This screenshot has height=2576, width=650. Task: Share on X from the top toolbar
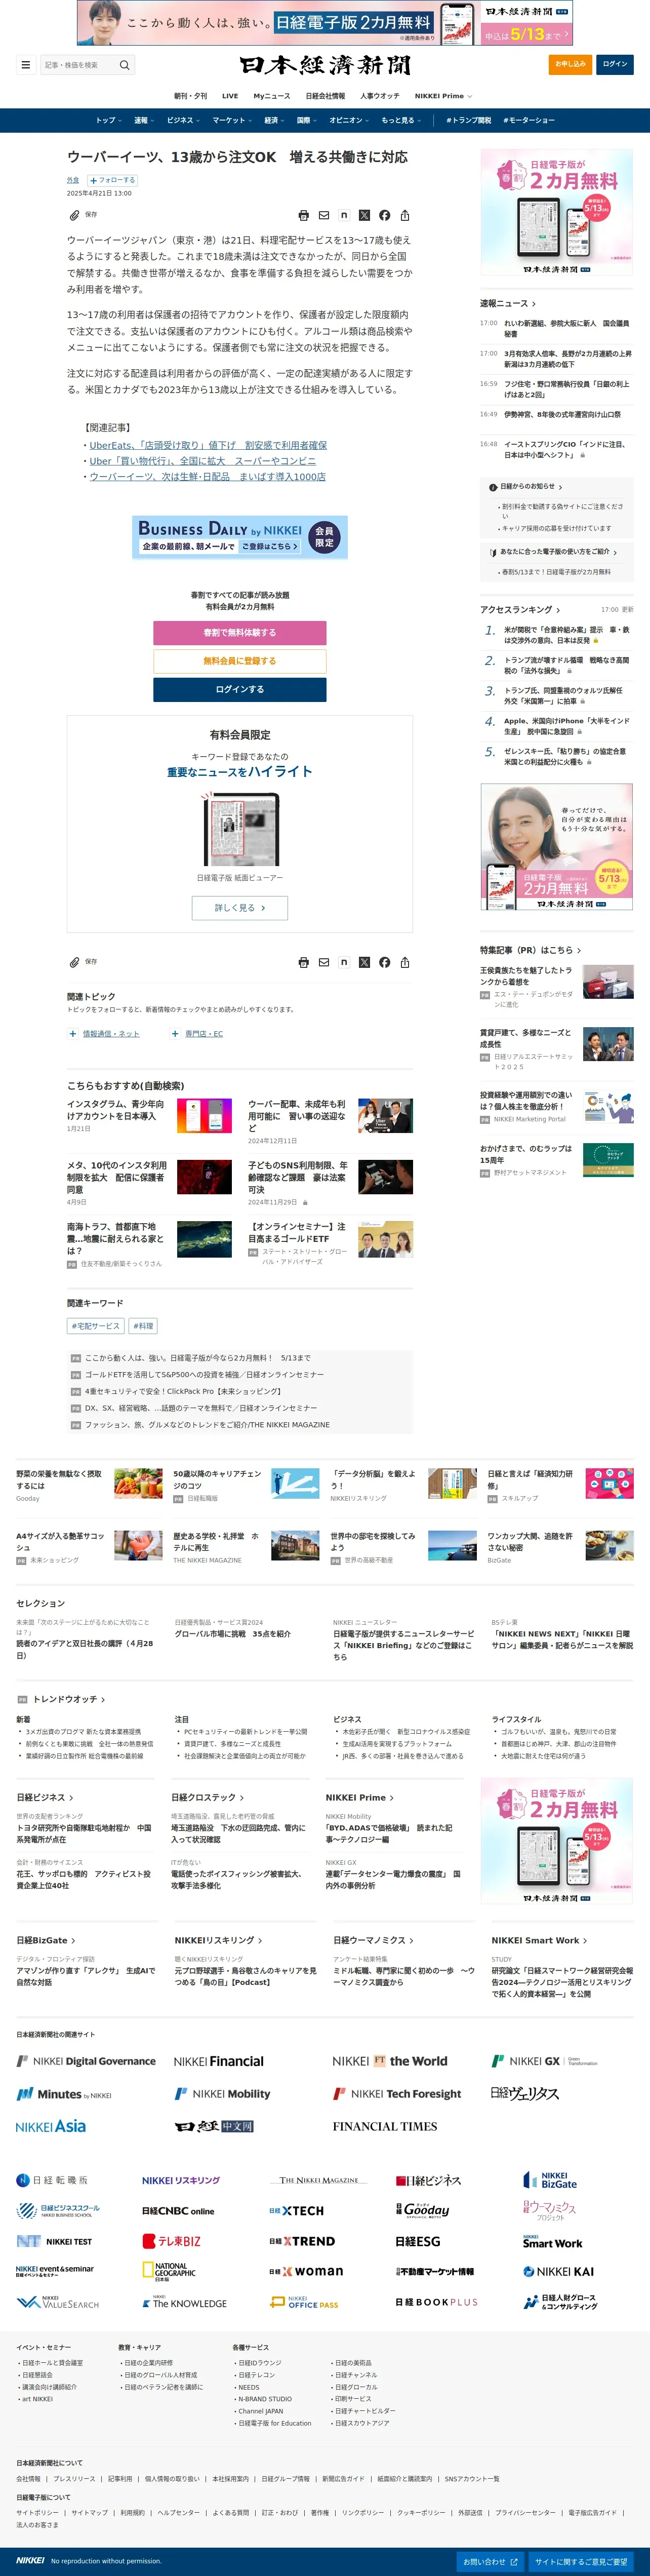coord(364,215)
